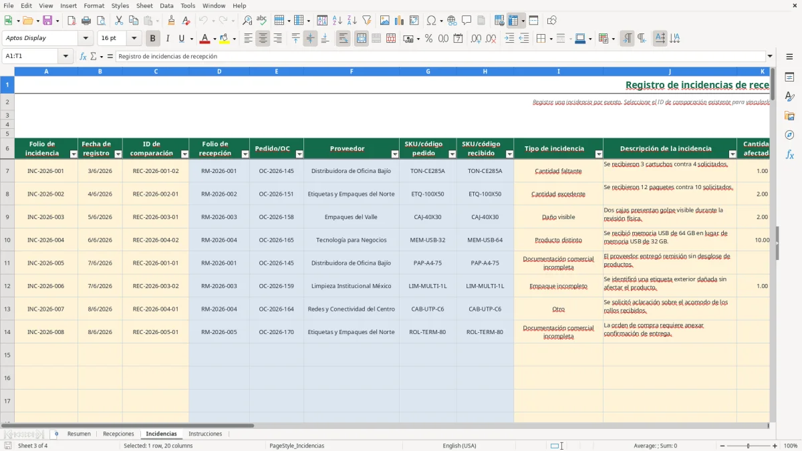
Task: Select column F header
Action: click(352, 71)
